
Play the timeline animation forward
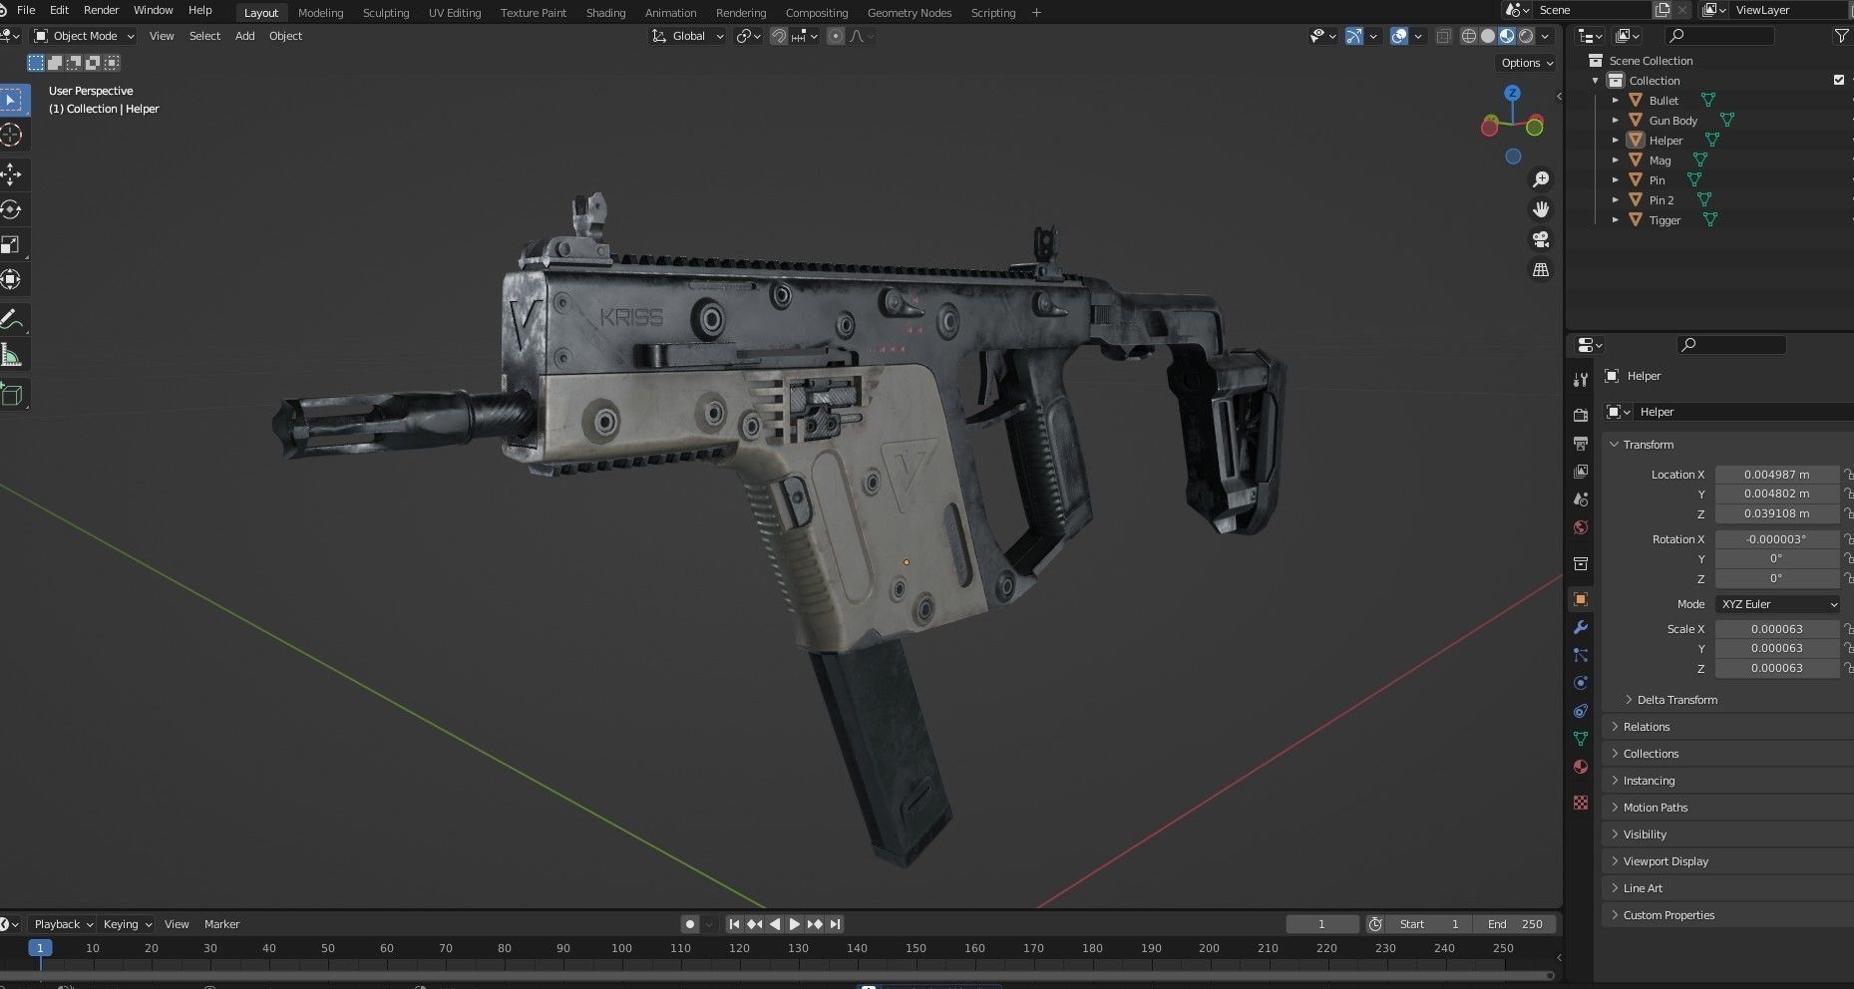(795, 924)
